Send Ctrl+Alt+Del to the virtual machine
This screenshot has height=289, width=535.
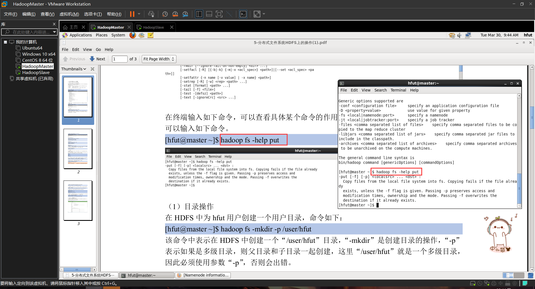[x=151, y=14]
